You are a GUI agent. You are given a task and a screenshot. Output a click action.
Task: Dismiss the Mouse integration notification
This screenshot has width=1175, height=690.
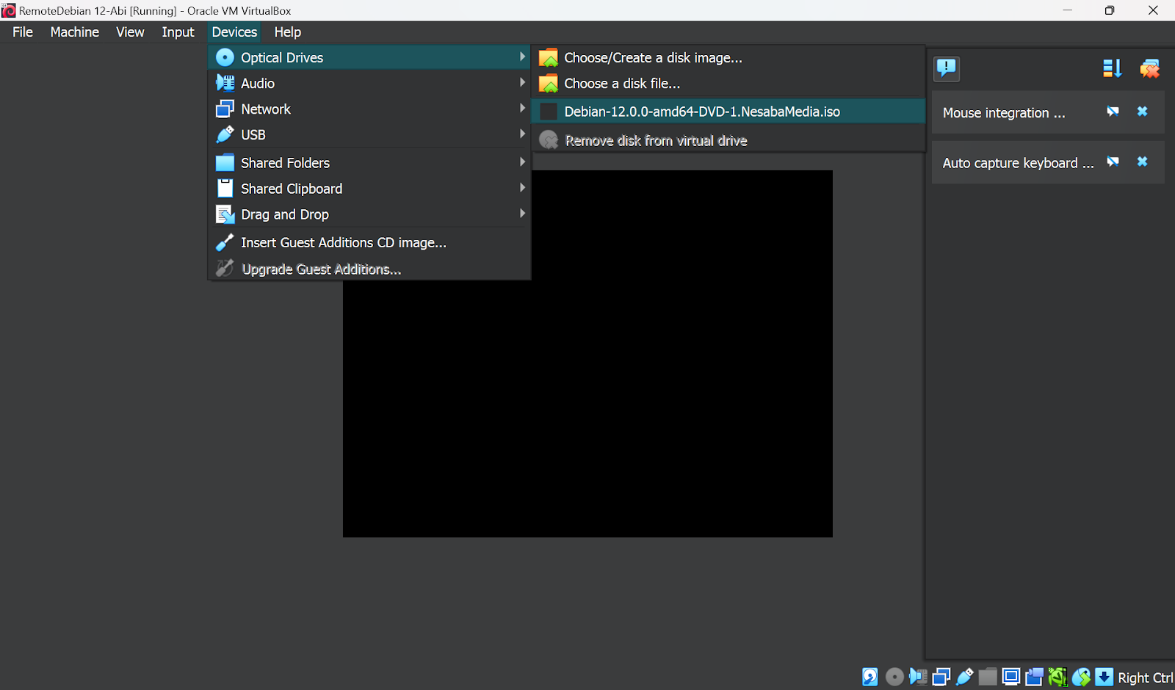pyautogui.click(x=1143, y=112)
